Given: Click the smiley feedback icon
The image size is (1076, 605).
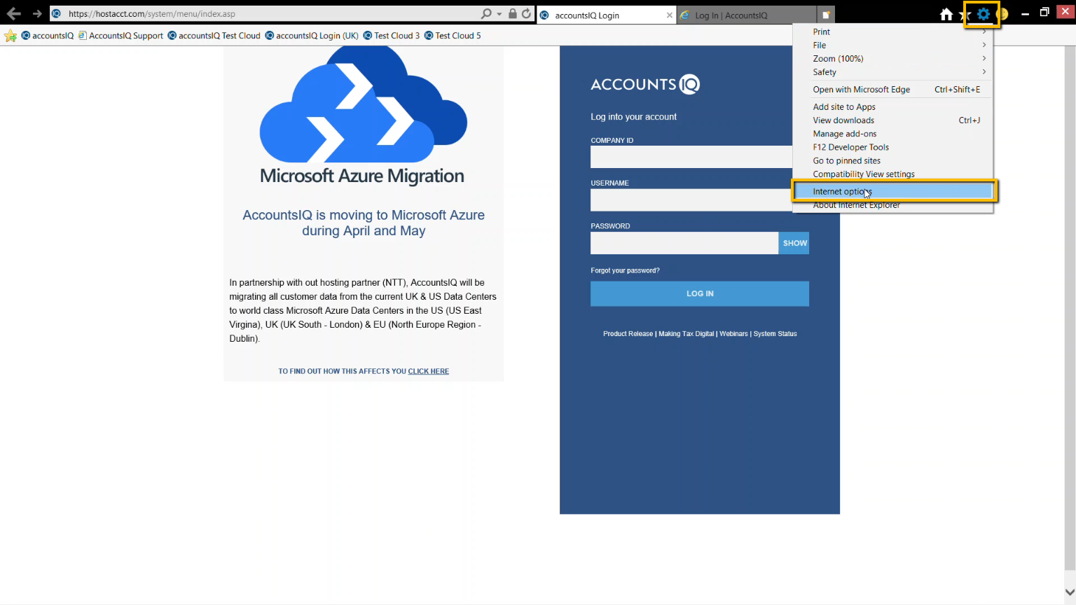Looking at the screenshot, I should (1002, 13).
